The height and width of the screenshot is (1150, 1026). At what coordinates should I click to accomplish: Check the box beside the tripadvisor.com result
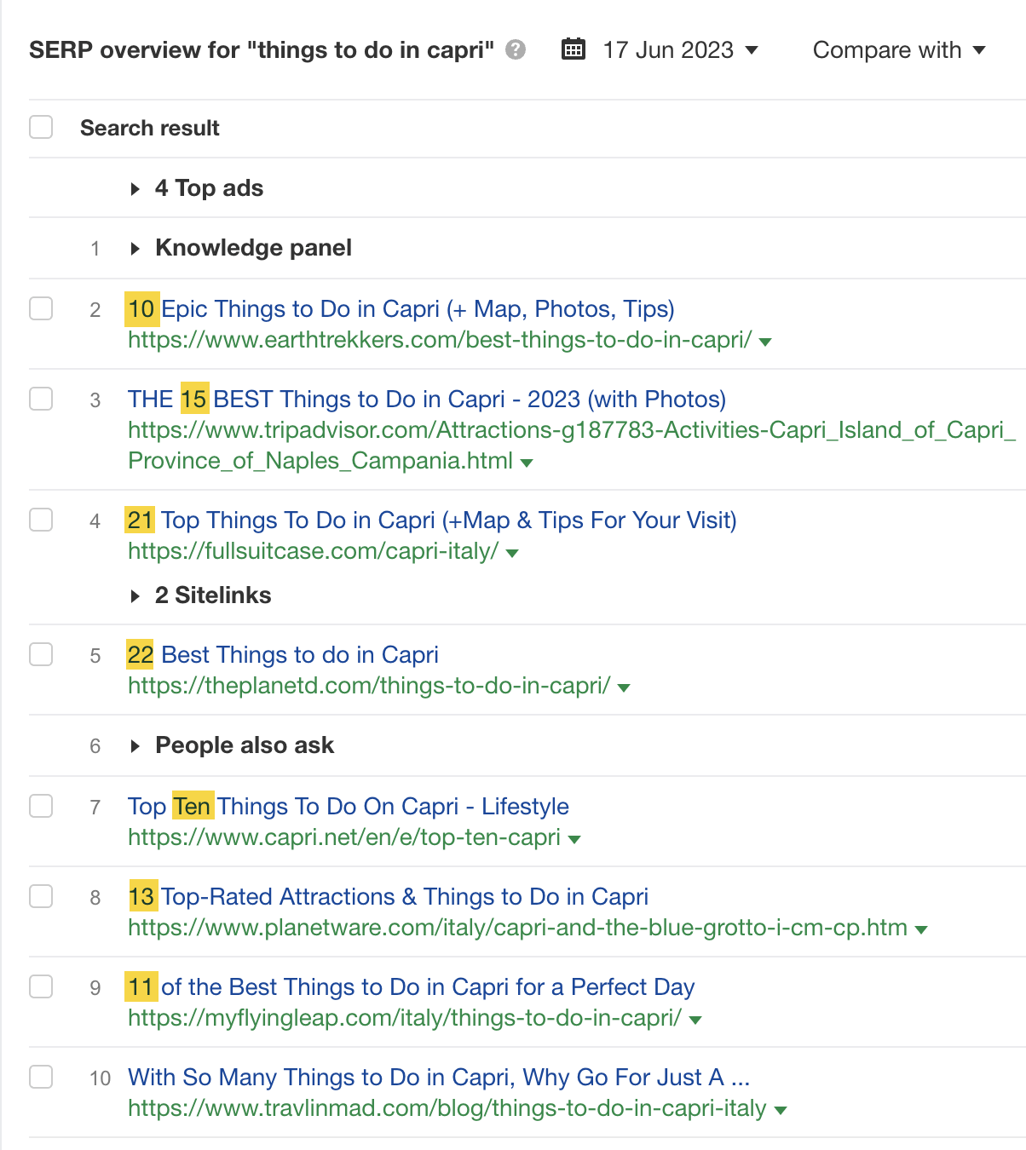click(40, 399)
